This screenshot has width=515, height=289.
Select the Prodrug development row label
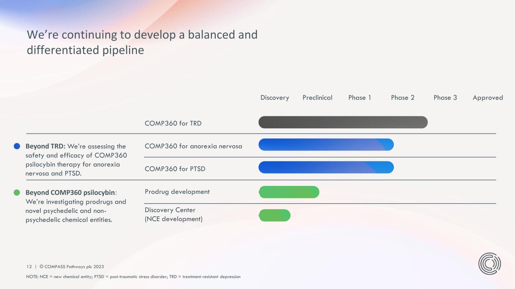(177, 192)
